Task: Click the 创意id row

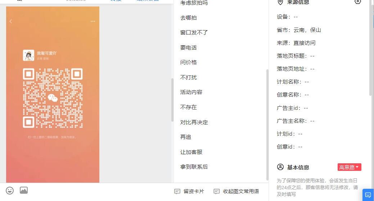Action: coord(289,147)
